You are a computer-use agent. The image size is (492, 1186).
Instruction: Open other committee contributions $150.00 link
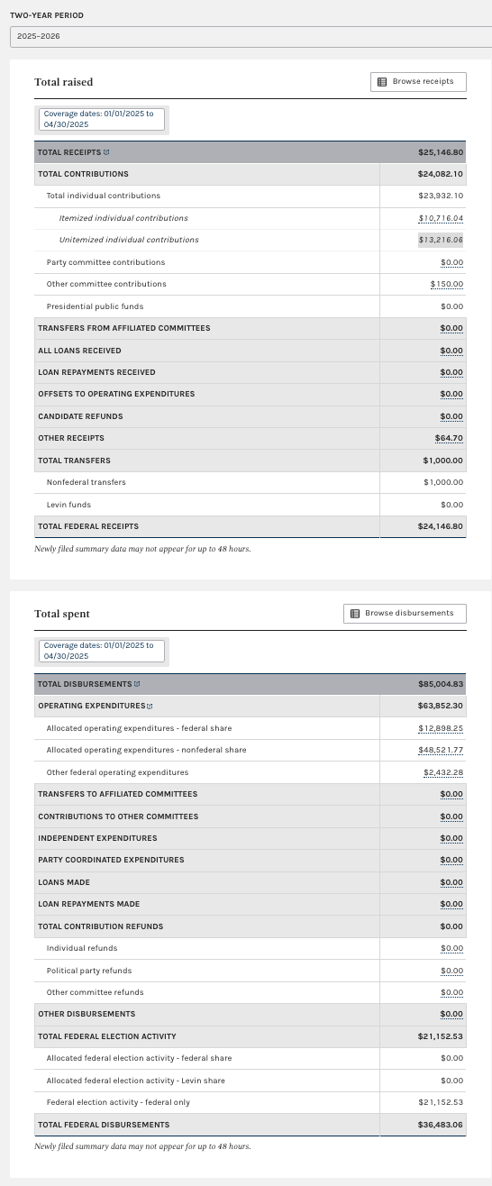pyautogui.click(x=447, y=284)
